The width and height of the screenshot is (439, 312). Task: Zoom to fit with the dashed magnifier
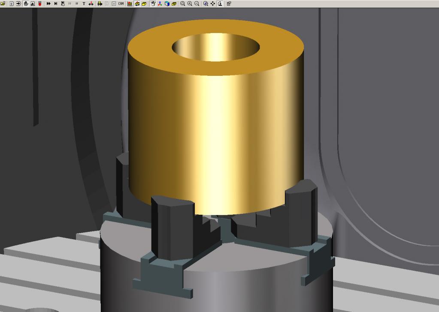[182, 3]
